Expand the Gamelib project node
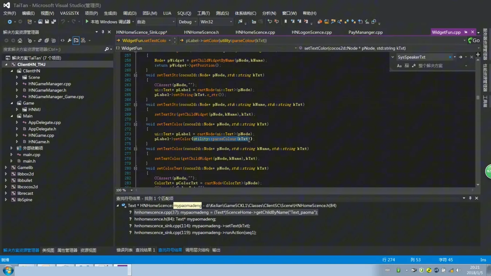 tap(6, 168)
